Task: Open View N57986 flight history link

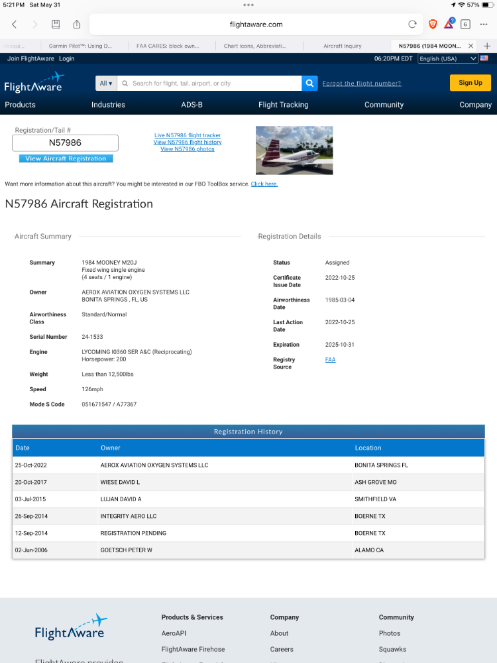Action: click(x=188, y=142)
